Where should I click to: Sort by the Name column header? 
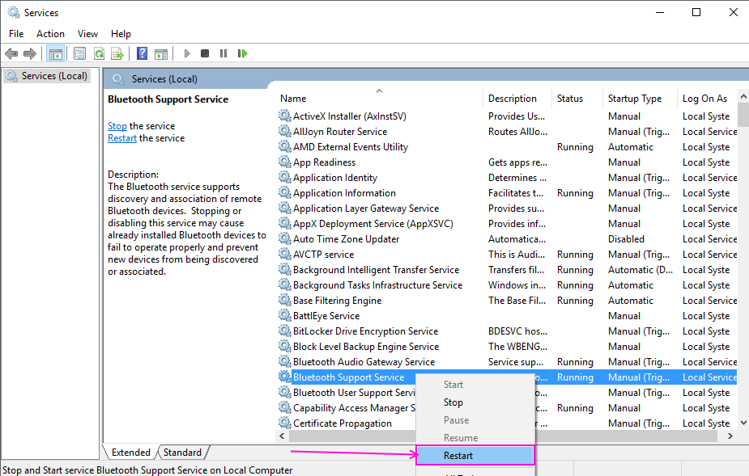[379, 99]
